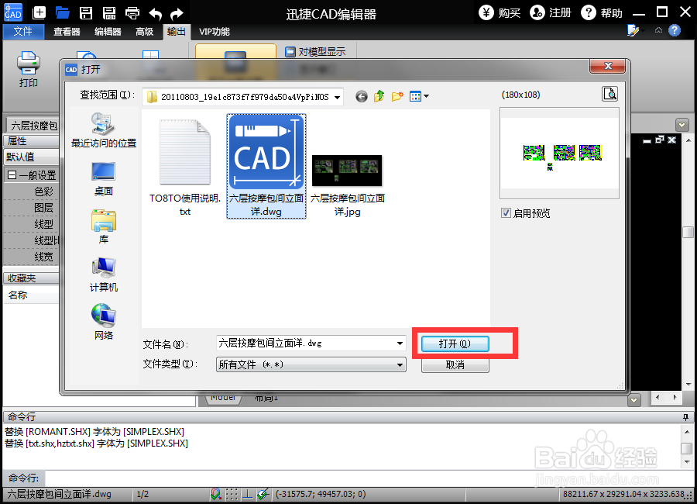This screenshot has width=697, height=504.
Task: Select 计算机 computer in places bar
Action: (104, 274)
